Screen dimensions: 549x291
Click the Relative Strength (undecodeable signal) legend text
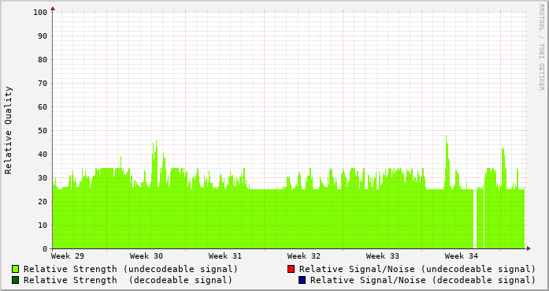coord(131,269)
